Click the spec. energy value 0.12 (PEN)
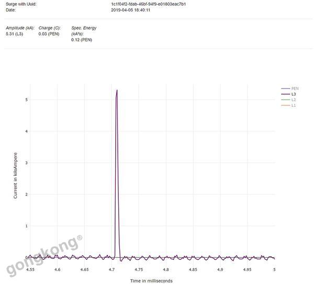Image resolution: width=314 pixels, height=284 pixels. tap(82, 40)
